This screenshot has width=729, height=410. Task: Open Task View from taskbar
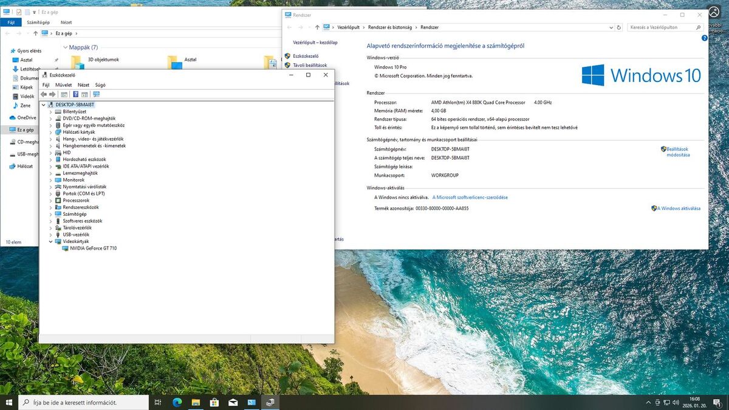click(158, 402)
